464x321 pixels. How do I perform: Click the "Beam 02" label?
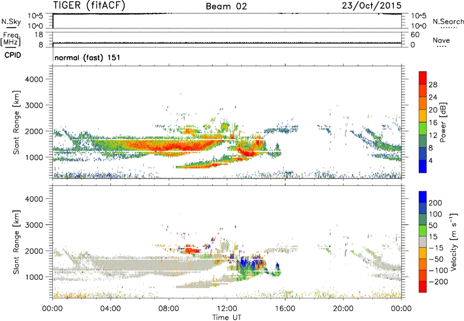pos(226,6)
